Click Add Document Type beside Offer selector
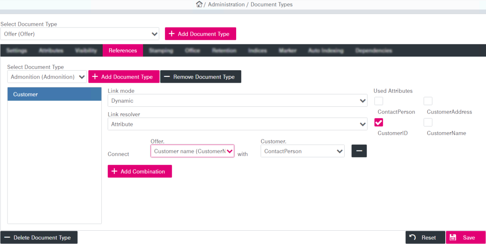Image resolution: width=486 pixels, height=244 pixels. click(x=200, y=34)
